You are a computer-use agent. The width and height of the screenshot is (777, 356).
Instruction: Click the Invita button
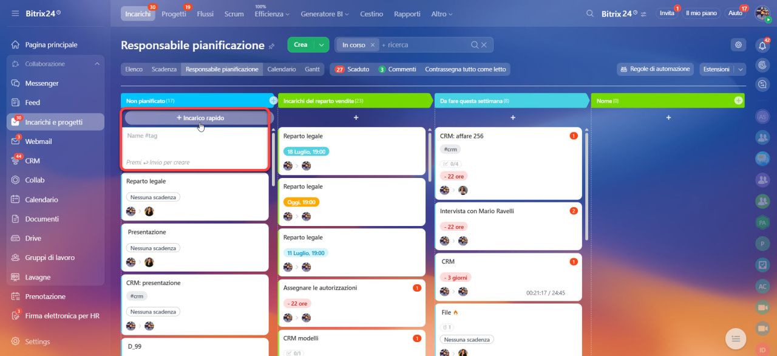(x=667, y=13)
